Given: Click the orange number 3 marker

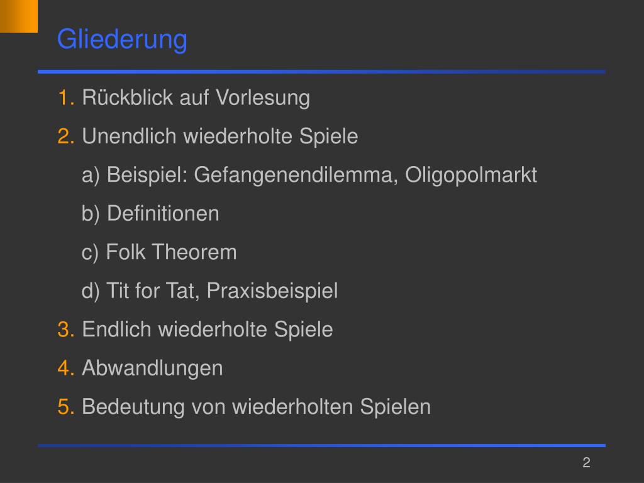Looking at the screenshot, I should pos(66,330).
